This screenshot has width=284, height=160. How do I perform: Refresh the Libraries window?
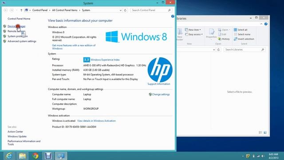[219, 50]
